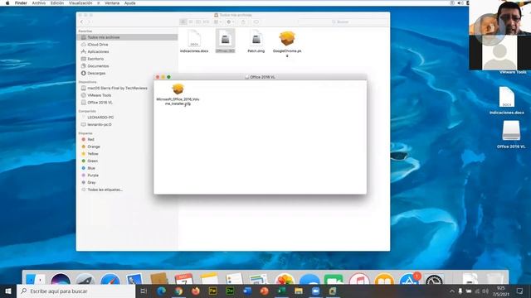Open the Microsoft_Office_2016_Volume_Installer.pkg package icon

point(178,89)
